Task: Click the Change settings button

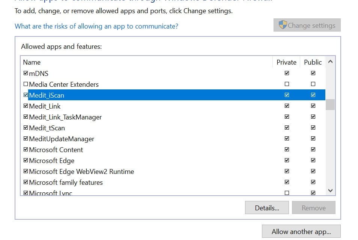Action: pos(307,25)
